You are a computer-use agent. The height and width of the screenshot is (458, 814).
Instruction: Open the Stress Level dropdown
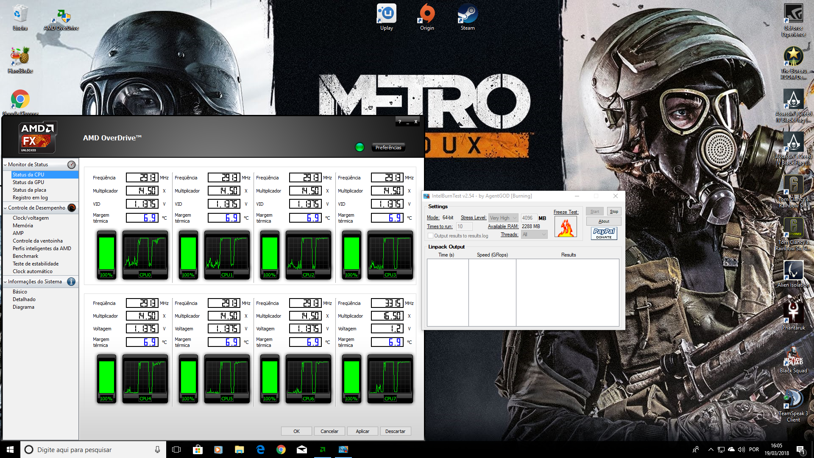(x=503, y=218)
